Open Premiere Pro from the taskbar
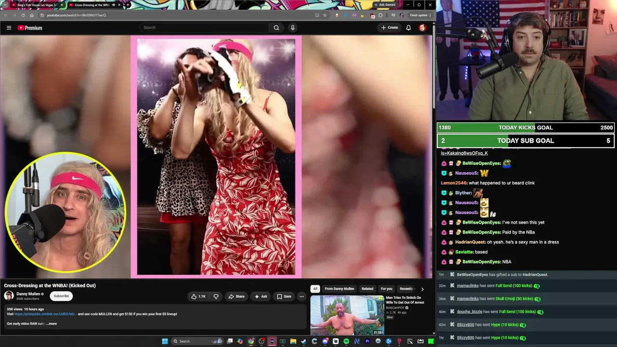The width and height of the screenshot is (617, 347). pyautogui.click(x=367, y=341)
